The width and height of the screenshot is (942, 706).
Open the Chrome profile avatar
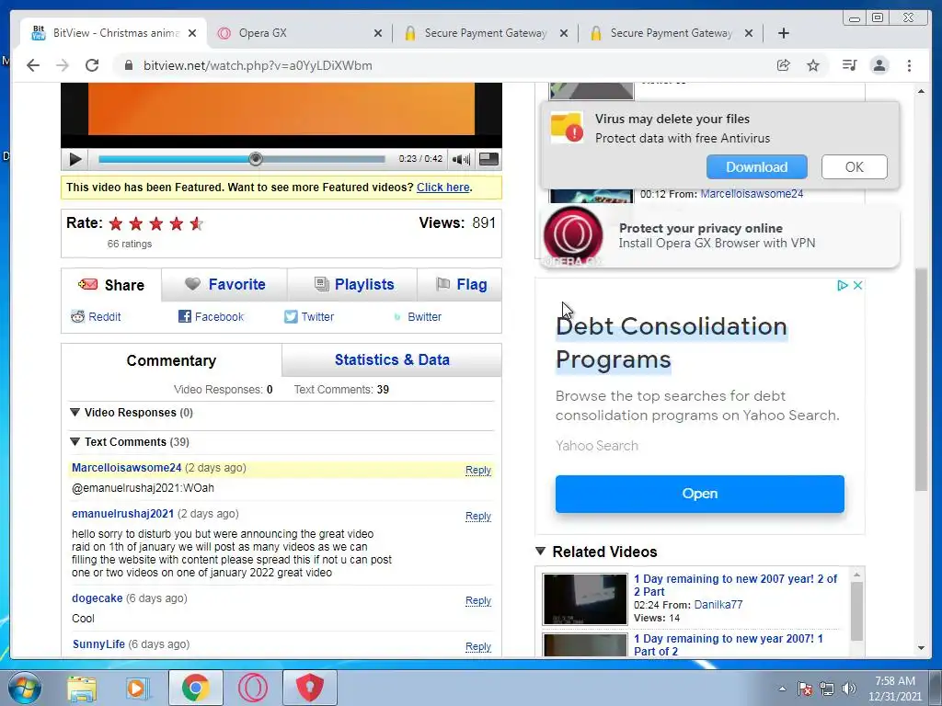(x=879, y=65)
